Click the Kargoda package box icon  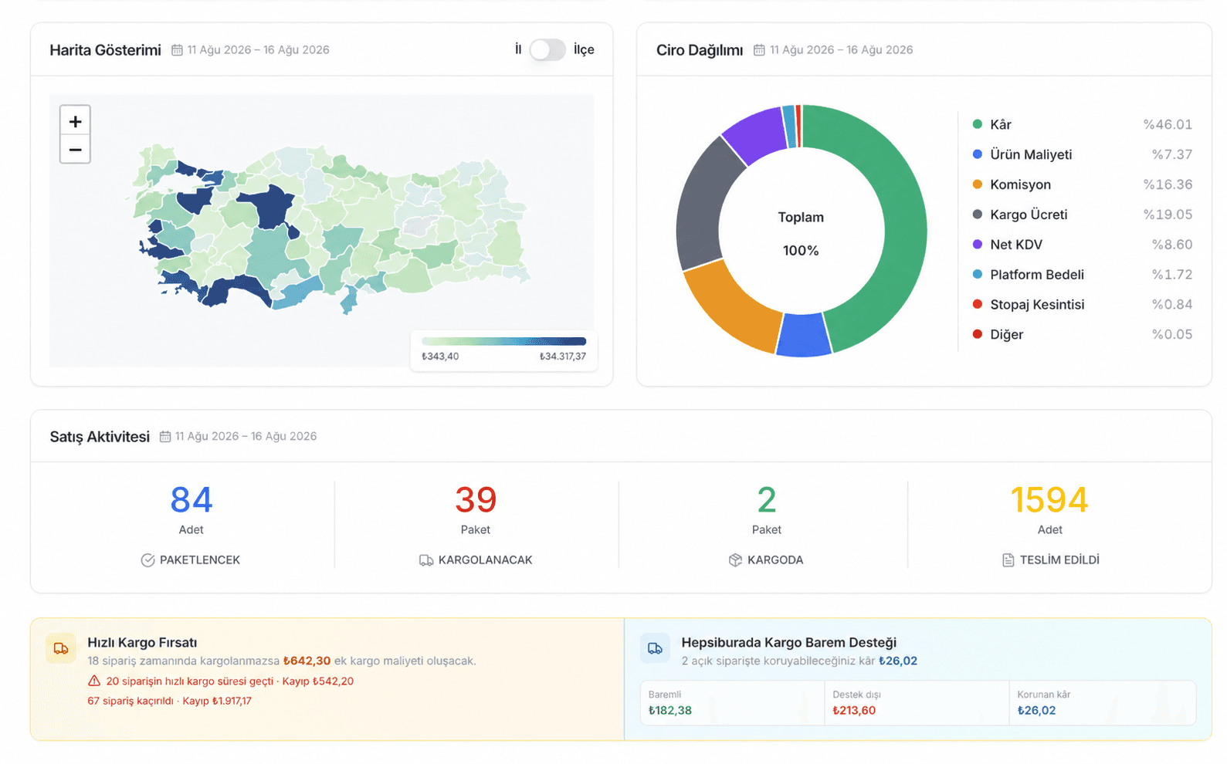735,560
